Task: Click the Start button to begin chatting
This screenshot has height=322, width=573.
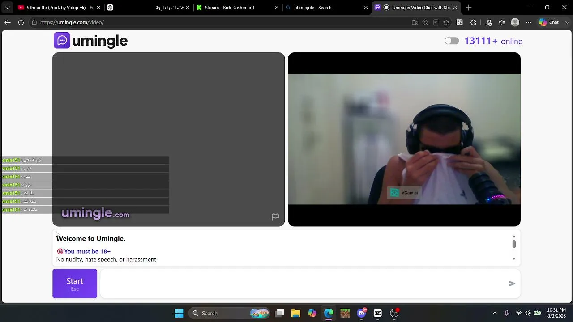Action: (x=75, y=284)
